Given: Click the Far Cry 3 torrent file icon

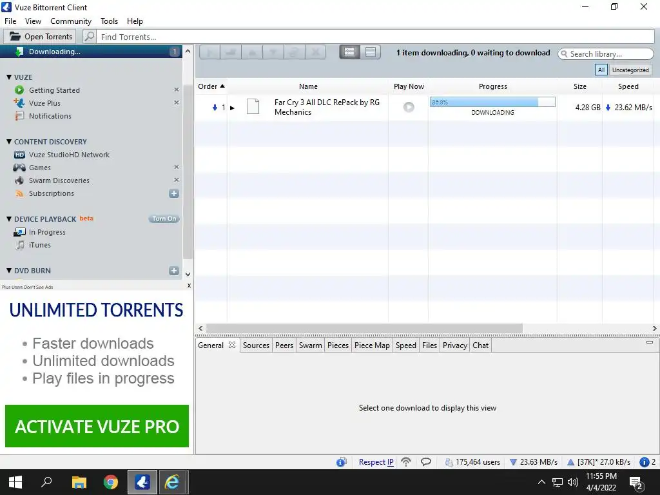Looking at the screenshot, I should [x=253, y=106].
